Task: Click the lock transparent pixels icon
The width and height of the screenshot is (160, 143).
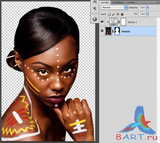Action: pyautogui.click(x=109, y=14)
